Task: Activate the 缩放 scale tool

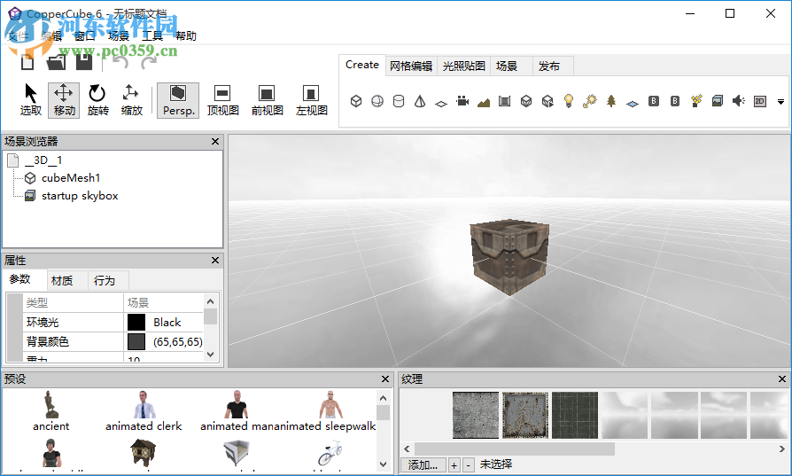Action: [x=131, y=100]
